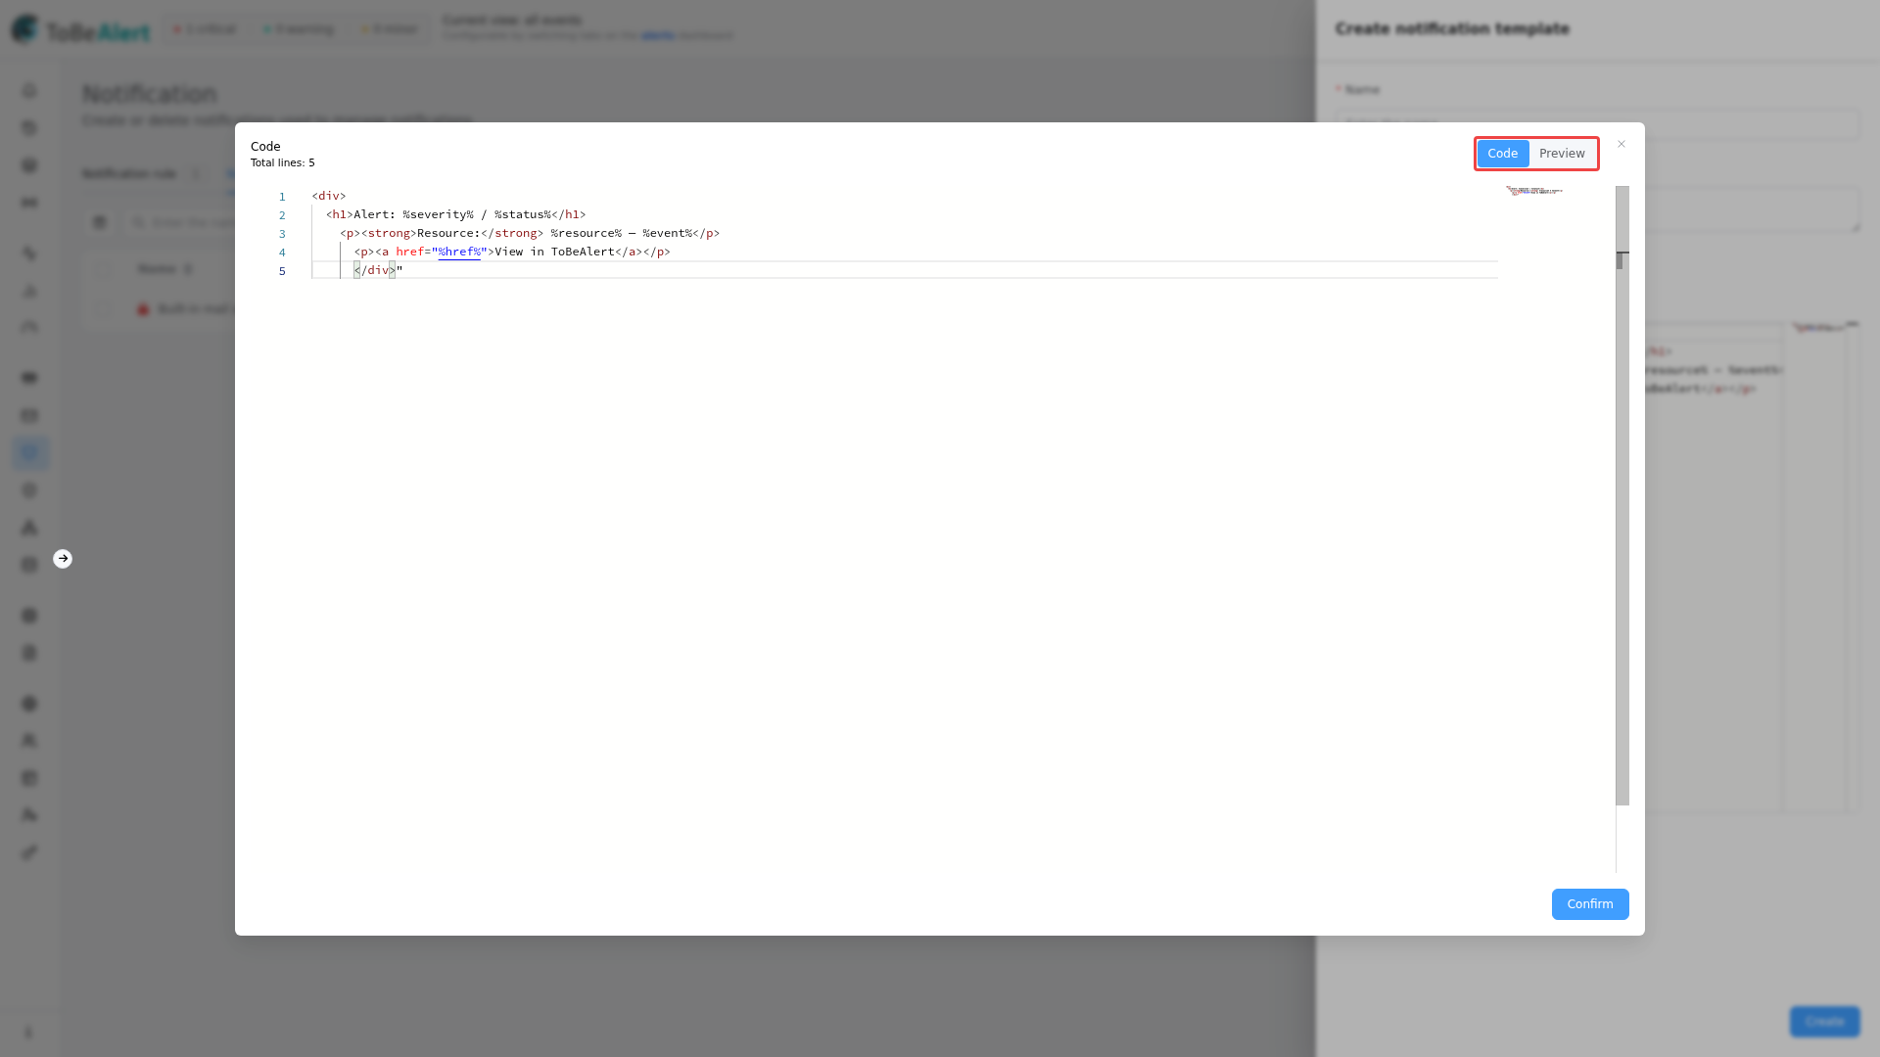The height and width of the screenshot is (1057, 1880).
Task: Select the Code tab
Action: tap(1502, 154)
